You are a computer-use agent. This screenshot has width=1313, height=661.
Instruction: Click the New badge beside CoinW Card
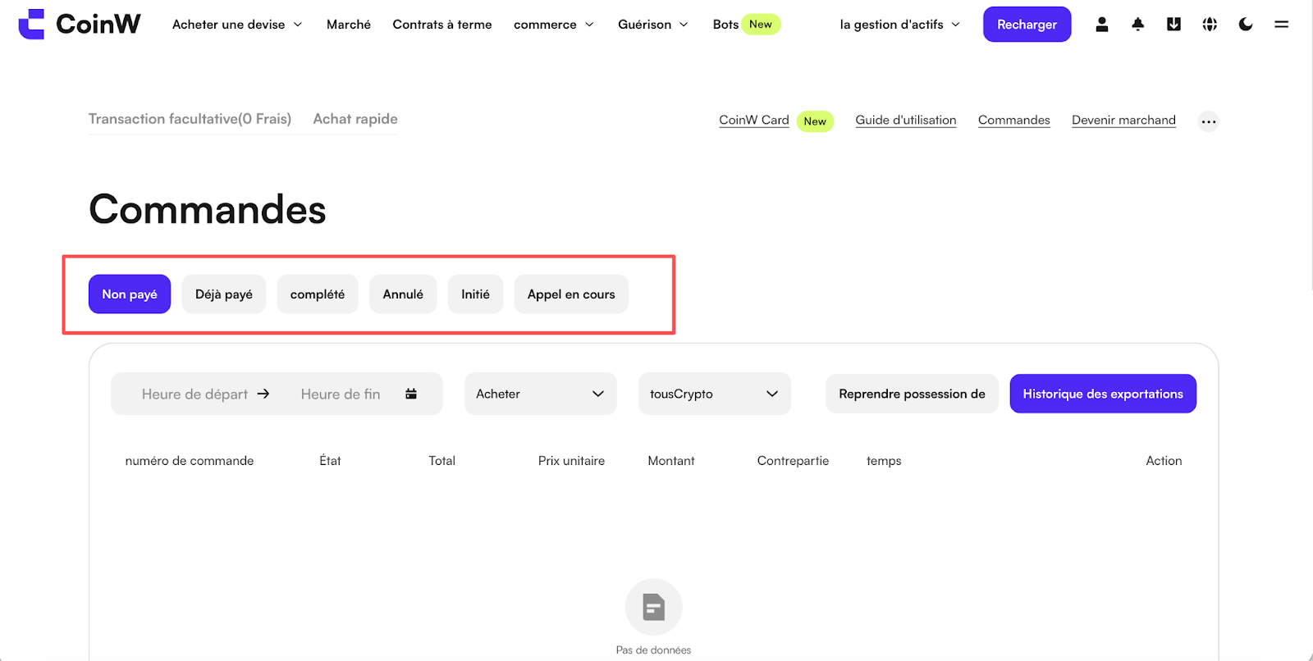point(815,121)
